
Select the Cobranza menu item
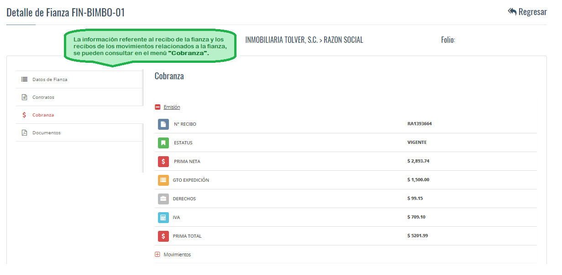point(79,115)
